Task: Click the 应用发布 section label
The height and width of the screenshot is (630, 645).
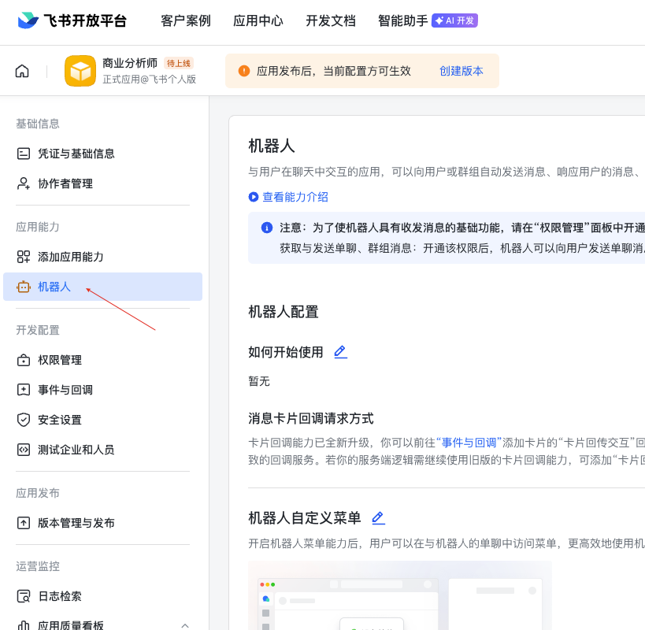Action: pyautogui.click(x=38, y=493)
